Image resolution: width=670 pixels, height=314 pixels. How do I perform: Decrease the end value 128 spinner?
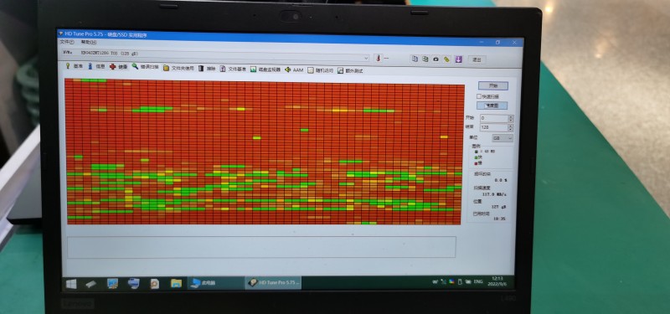511,130
